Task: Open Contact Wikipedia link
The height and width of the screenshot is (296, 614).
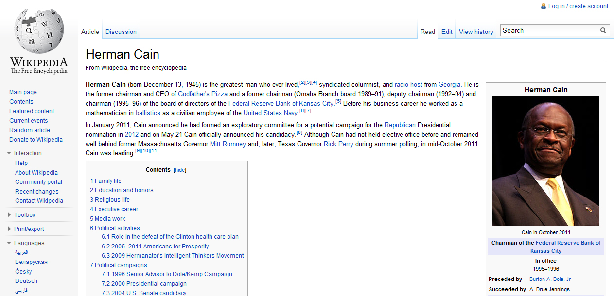Action: (39, 201)
